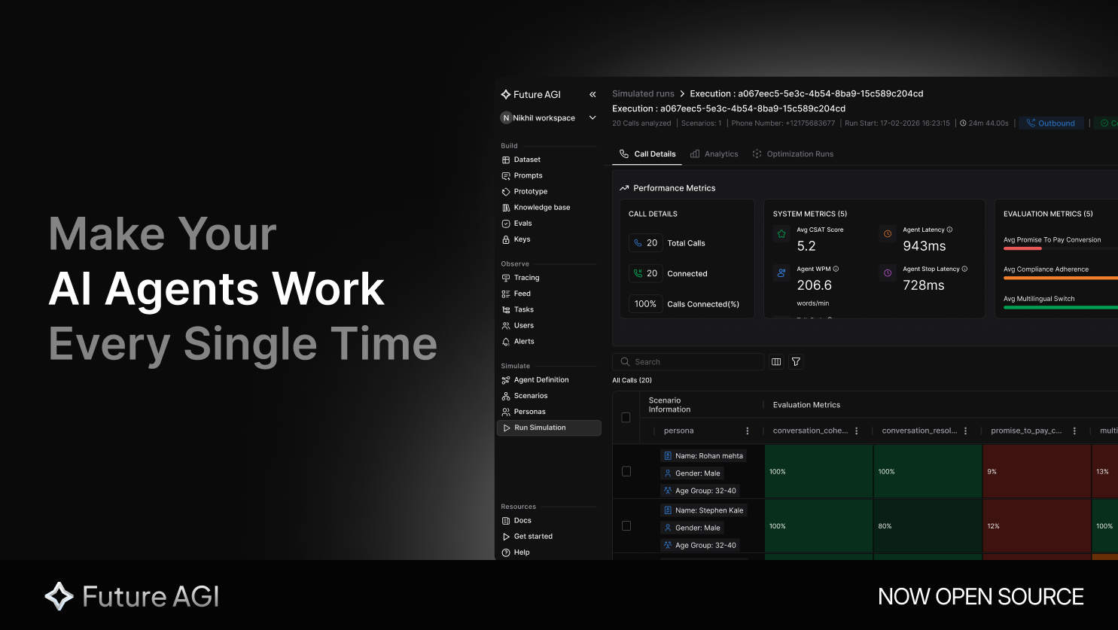
Task: Click "Age Group: 32-40" in Stephen Kale row
Action: (700, 546)
